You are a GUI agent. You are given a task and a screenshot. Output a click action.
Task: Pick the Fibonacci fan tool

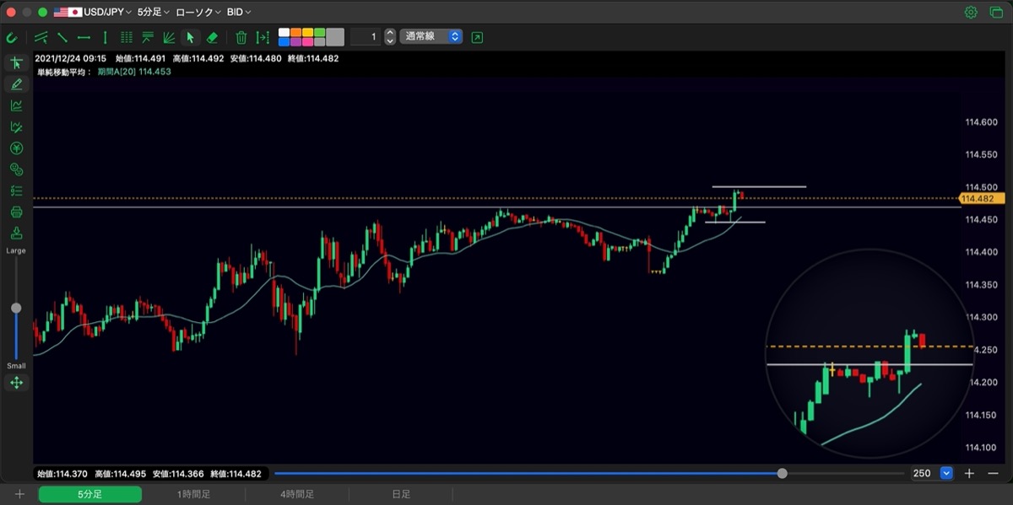(169, 37)
